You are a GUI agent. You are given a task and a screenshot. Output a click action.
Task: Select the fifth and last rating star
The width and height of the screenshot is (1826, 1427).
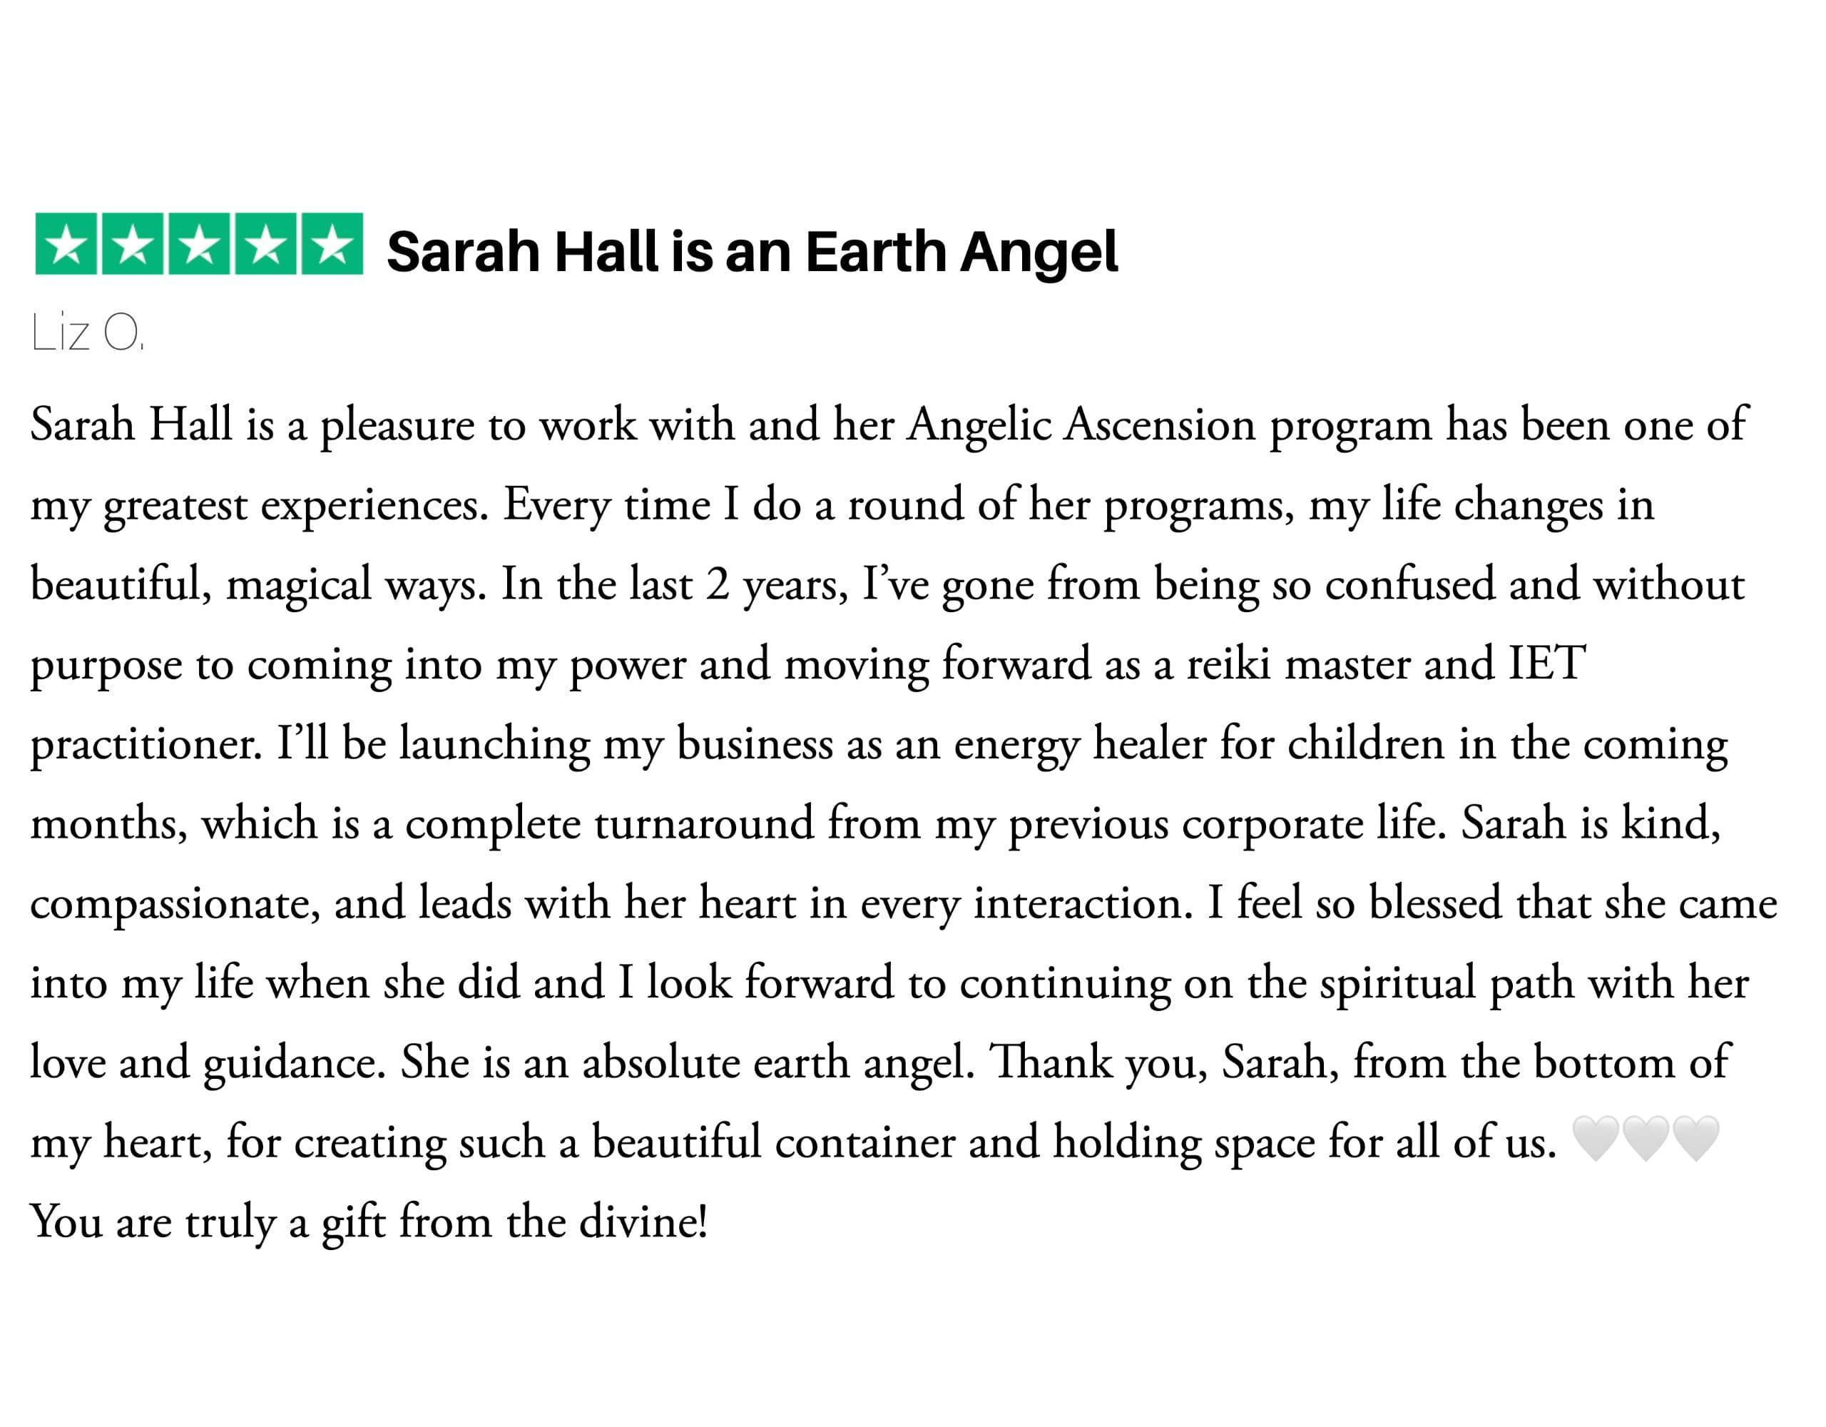coord(333,243)
